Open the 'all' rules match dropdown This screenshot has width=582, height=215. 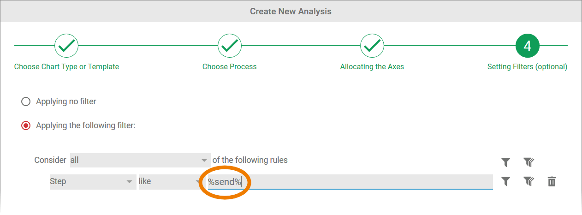point(140,160)
